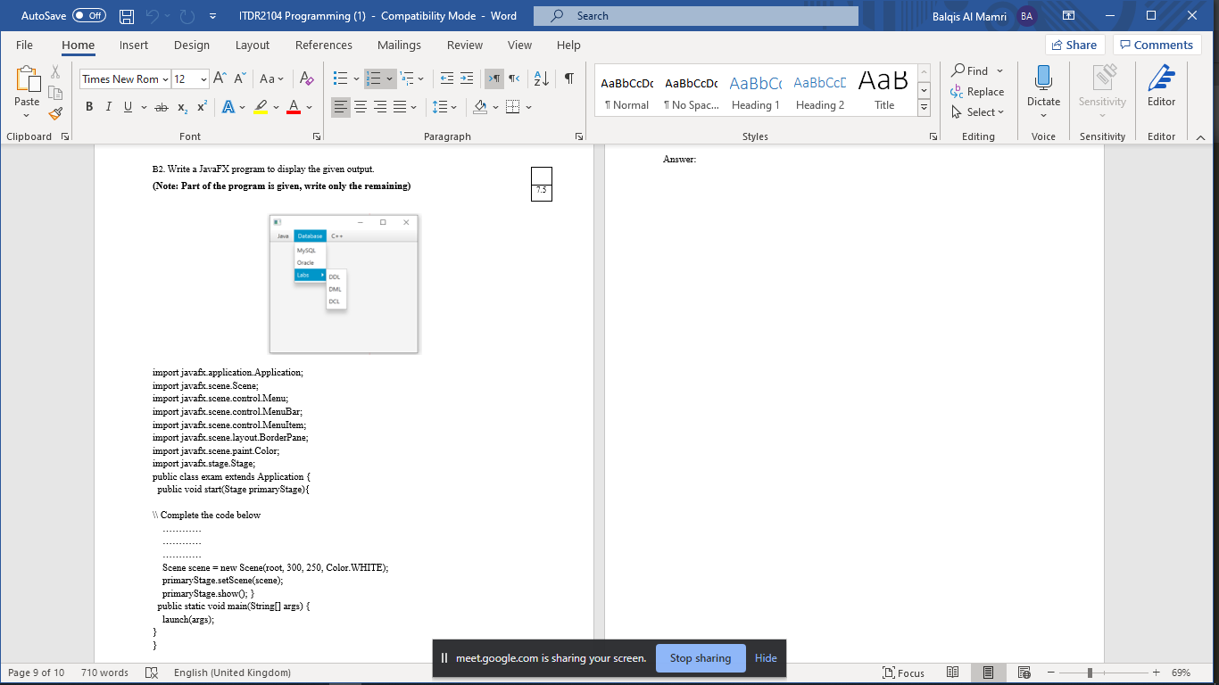Toggle AutoSave switch off/on
Screen dimensions: 1219x685
click(89, 16)
